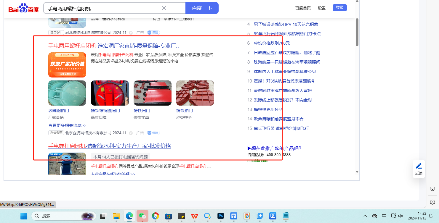
Task: Open hot topic 日政府回应石破茂打瞌睡
Action: click(287, 53)
